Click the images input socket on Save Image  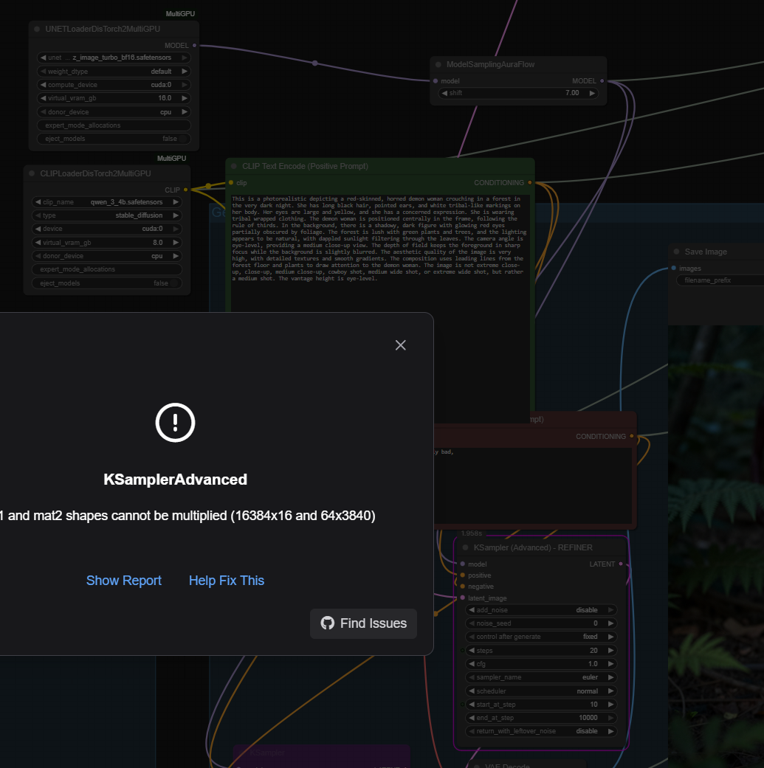pos(674,268)
